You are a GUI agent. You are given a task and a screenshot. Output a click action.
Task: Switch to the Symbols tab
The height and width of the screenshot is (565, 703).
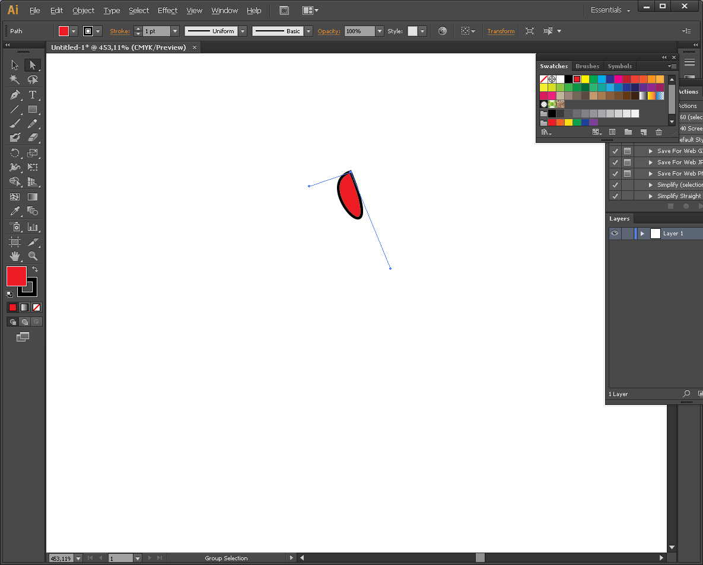pos(619,66)
